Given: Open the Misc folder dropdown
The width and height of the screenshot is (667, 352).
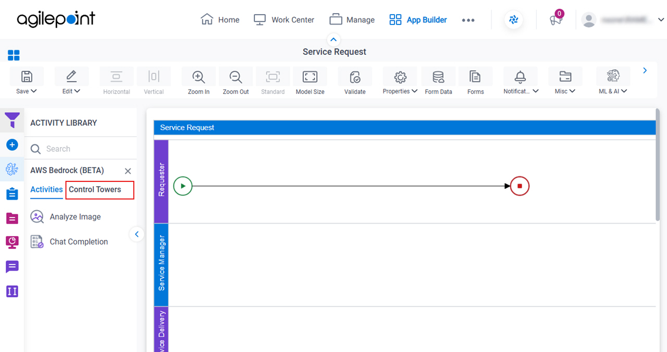Looking at the screenshot, I should click(565, 82).
